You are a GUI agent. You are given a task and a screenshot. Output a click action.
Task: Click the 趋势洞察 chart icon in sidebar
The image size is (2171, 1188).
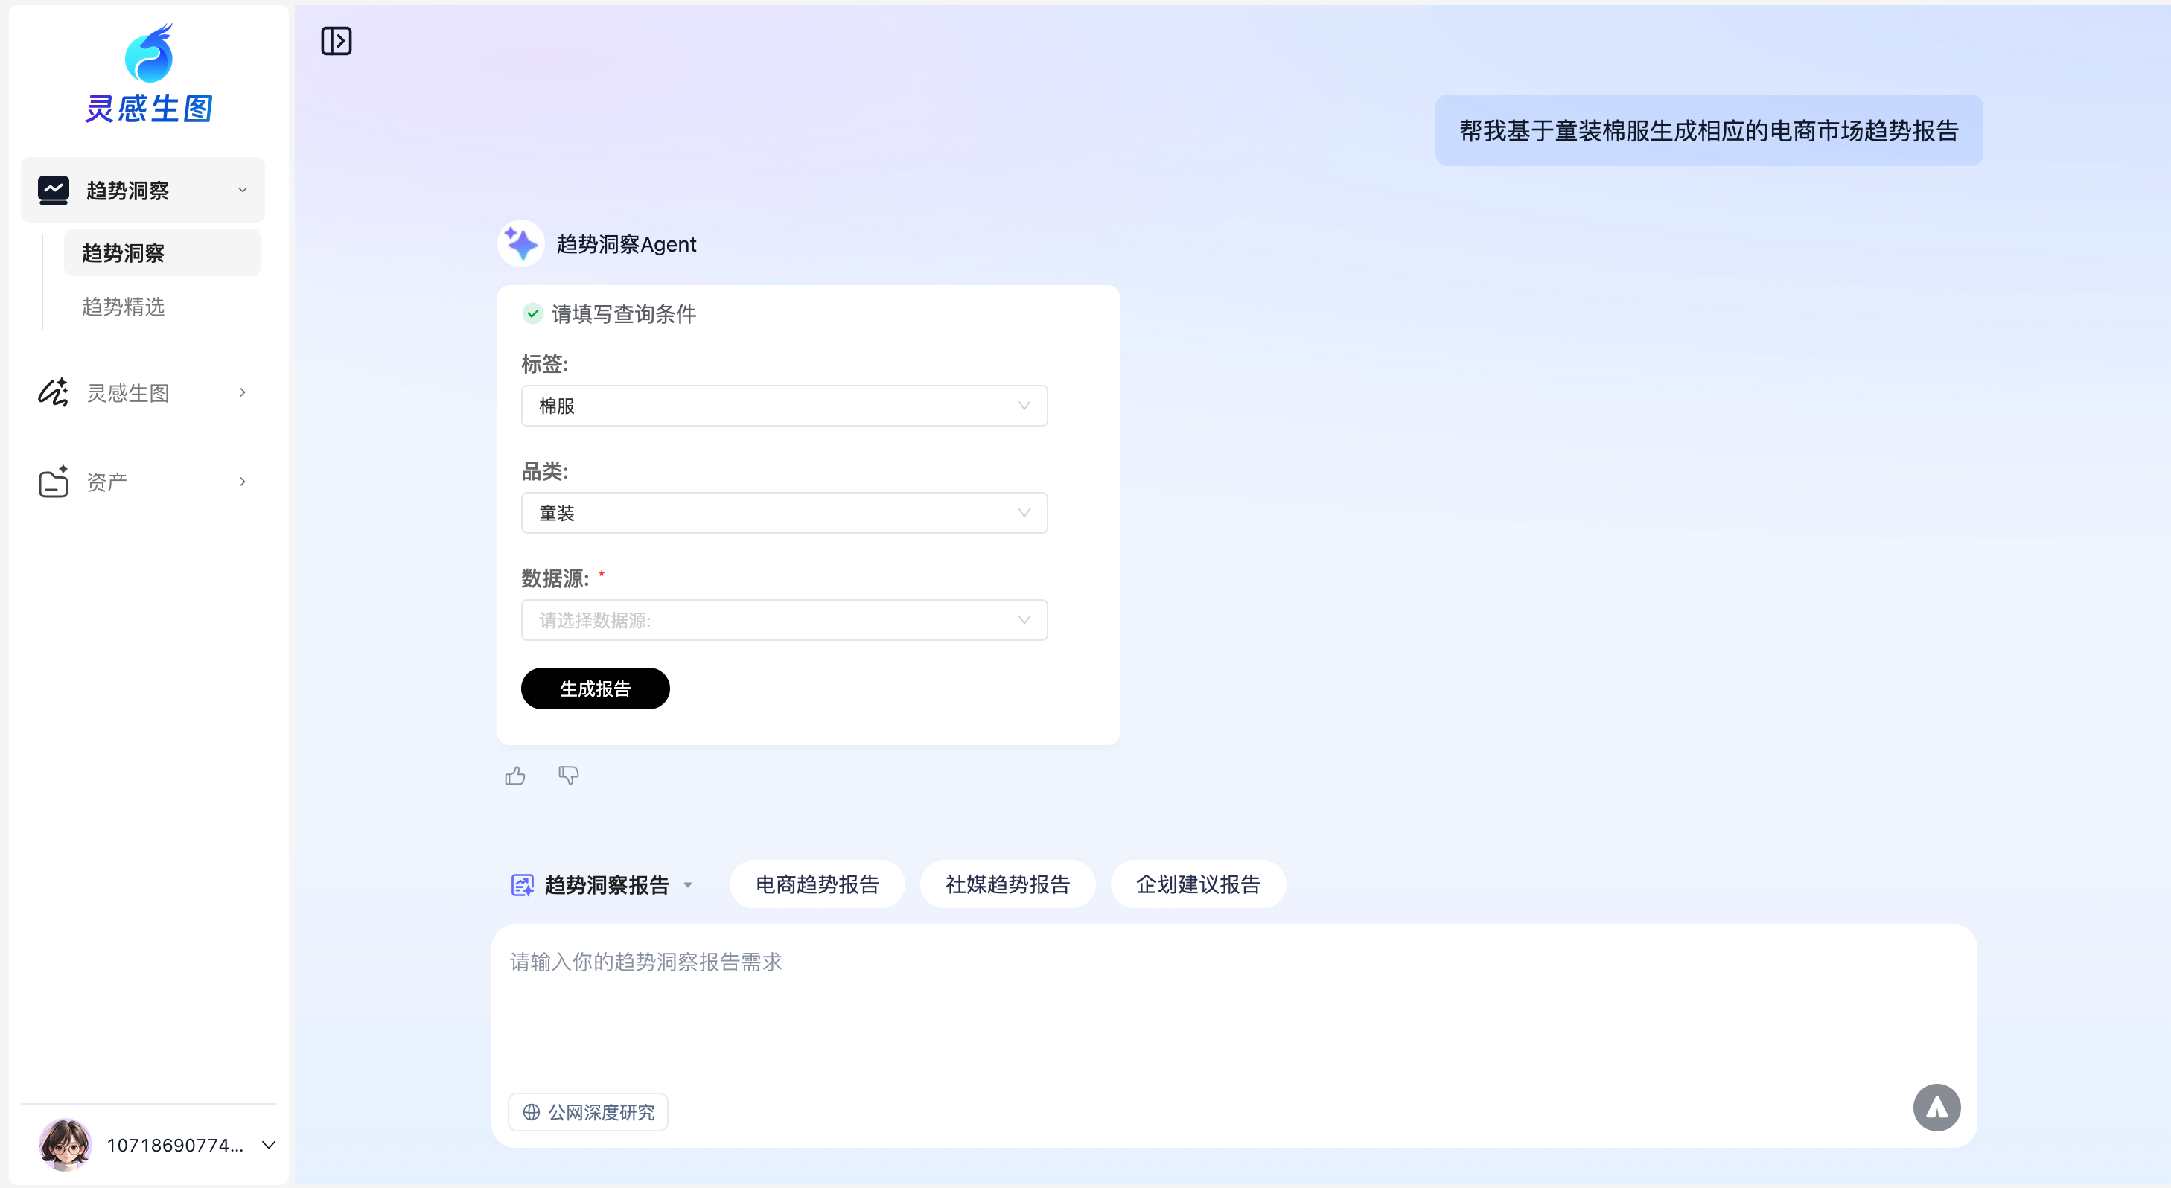pos(53,191)
